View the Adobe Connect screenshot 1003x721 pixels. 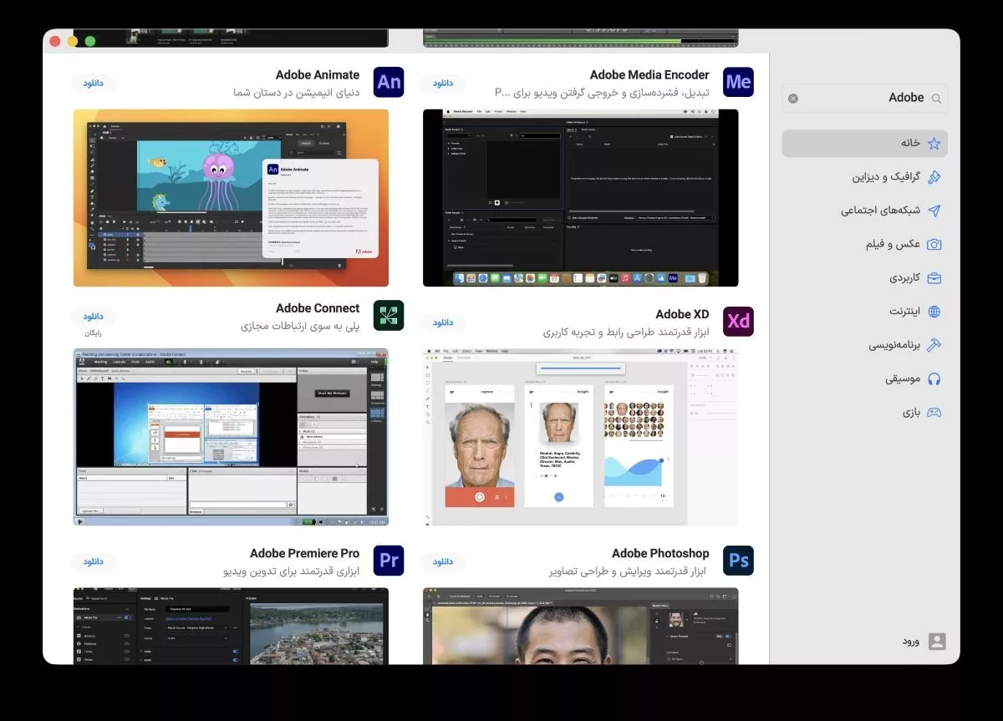point(231,437)
